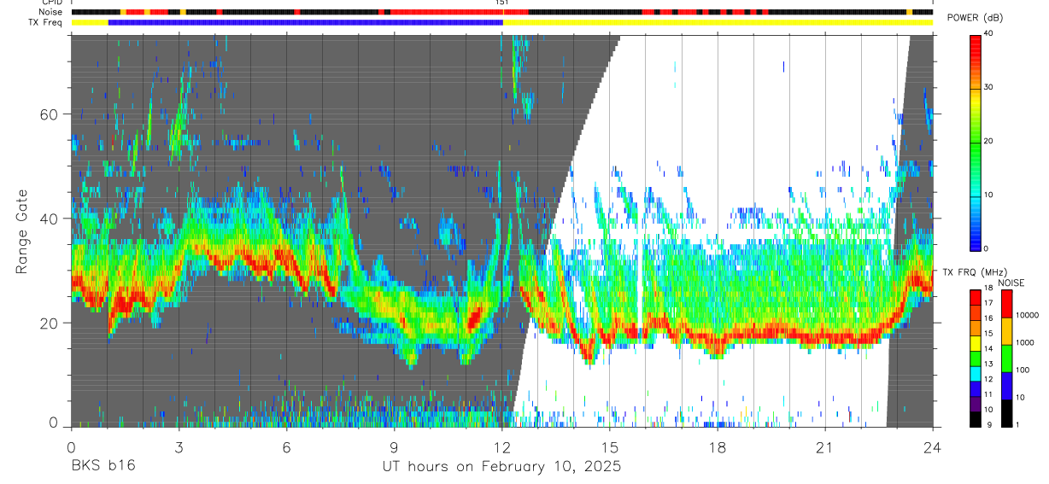Click the 151 CPID value marker
The height and width of the screenshot is (484, 1049).
(501, 3)
